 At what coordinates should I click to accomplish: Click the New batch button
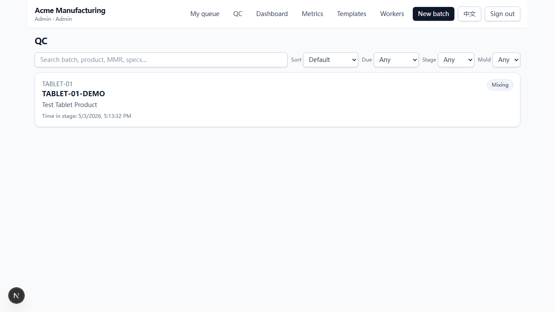pyautogui.click(x=434, y=14)
